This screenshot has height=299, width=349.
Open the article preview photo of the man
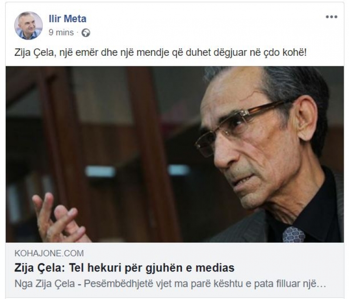pyautogui.click(x=175, y=154)
